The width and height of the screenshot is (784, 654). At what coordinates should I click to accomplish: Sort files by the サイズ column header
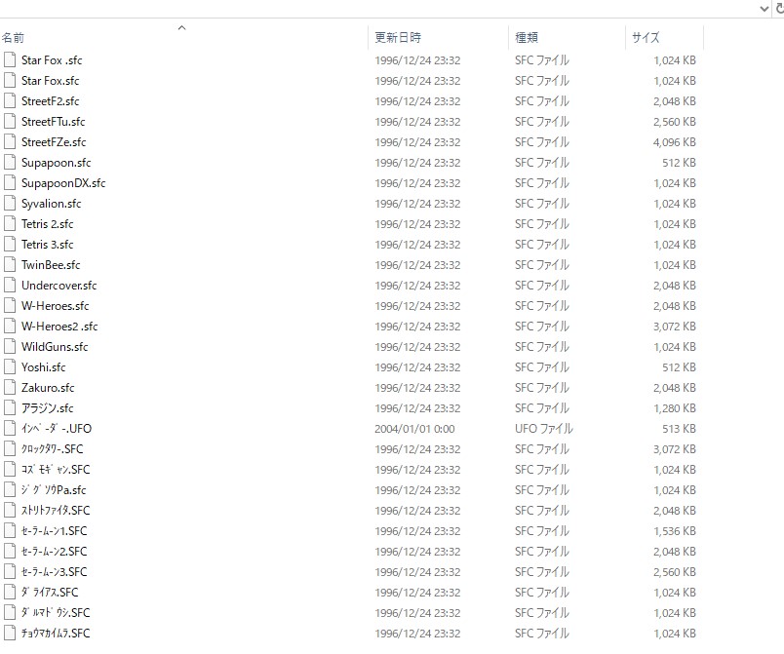[646, 37]
